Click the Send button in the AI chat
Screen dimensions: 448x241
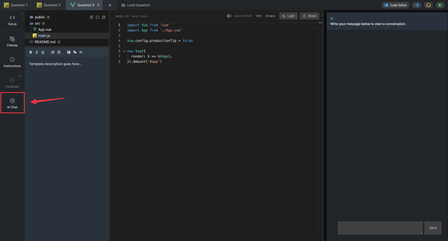[433, 228]
